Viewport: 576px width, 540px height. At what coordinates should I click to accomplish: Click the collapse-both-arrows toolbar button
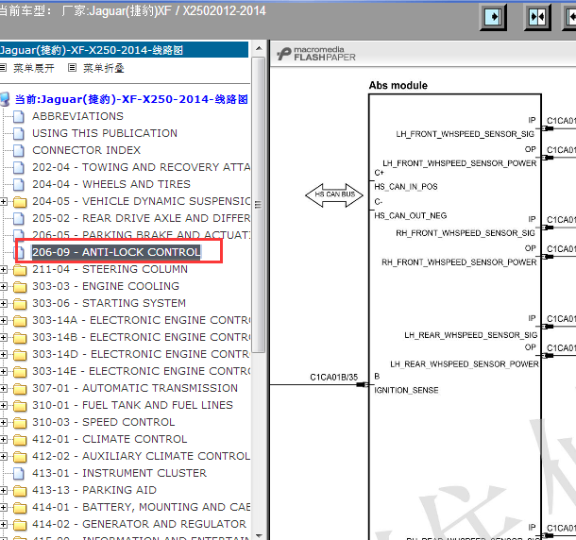point(537,17)
